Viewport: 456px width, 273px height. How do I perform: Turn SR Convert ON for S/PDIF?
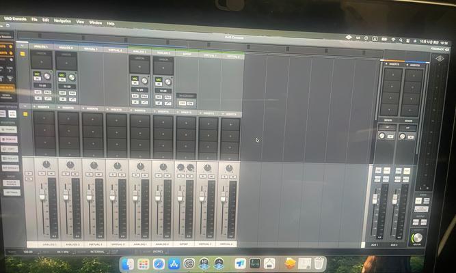click(190, 103)
